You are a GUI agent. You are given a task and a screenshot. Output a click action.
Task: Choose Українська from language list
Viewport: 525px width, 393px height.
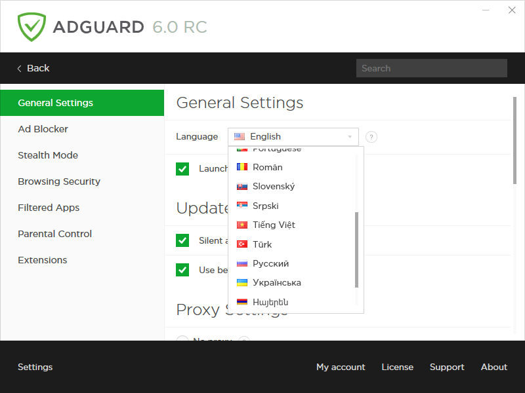click(276, 283)
